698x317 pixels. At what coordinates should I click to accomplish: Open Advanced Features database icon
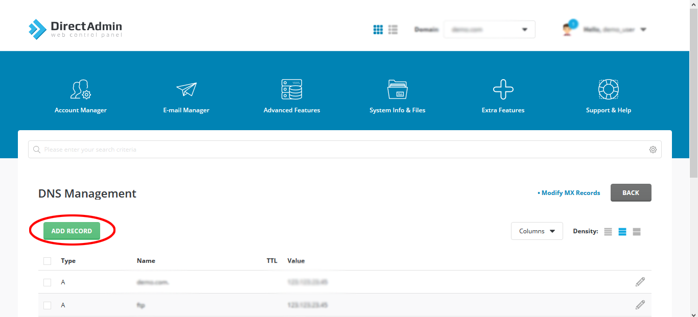292,89
